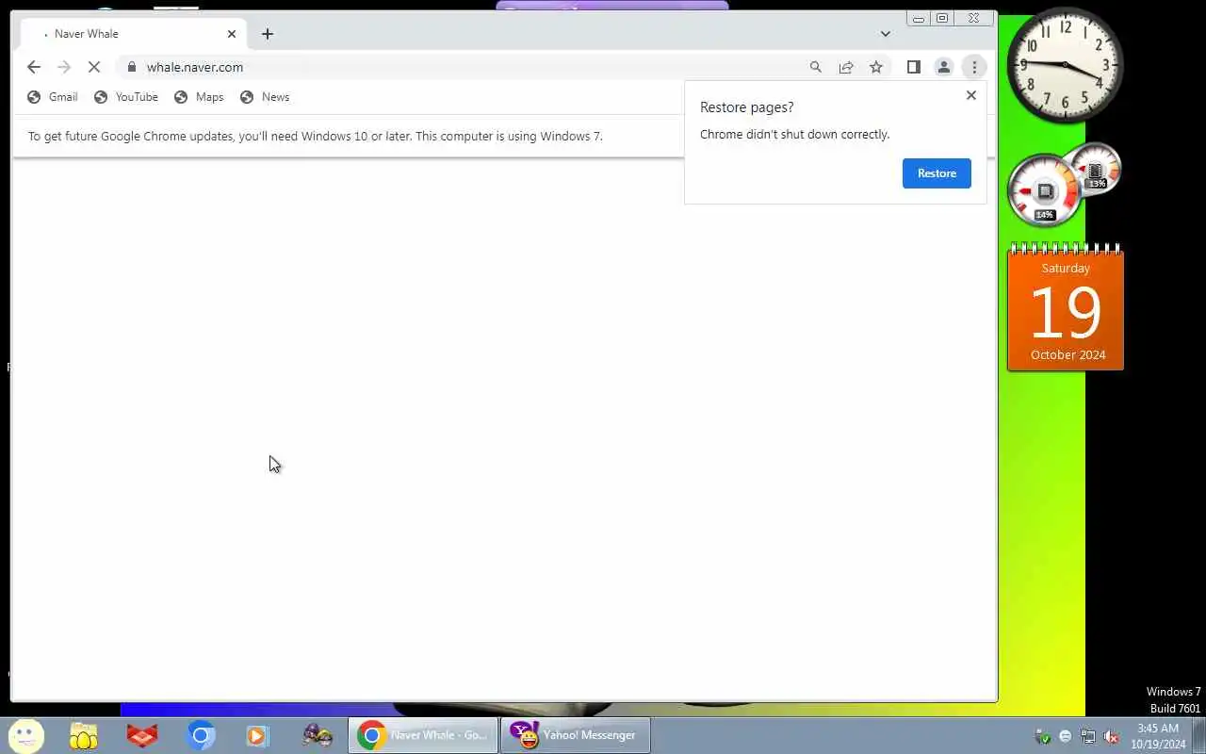The width and height of the screenshot is (1206, 754).
Task: Open the Chrome three-dot menu
Action: point(974,67)
